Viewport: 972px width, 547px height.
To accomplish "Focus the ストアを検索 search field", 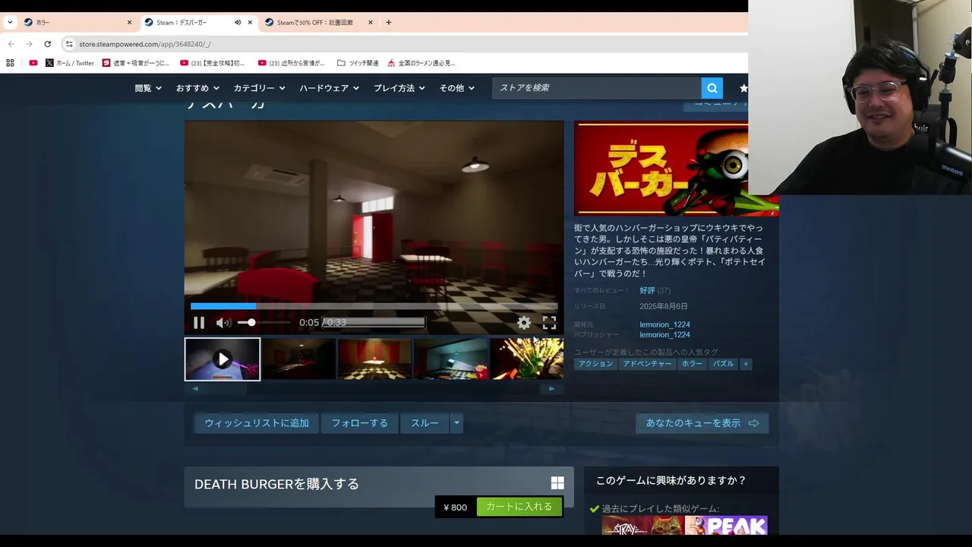I will point(597,88).
